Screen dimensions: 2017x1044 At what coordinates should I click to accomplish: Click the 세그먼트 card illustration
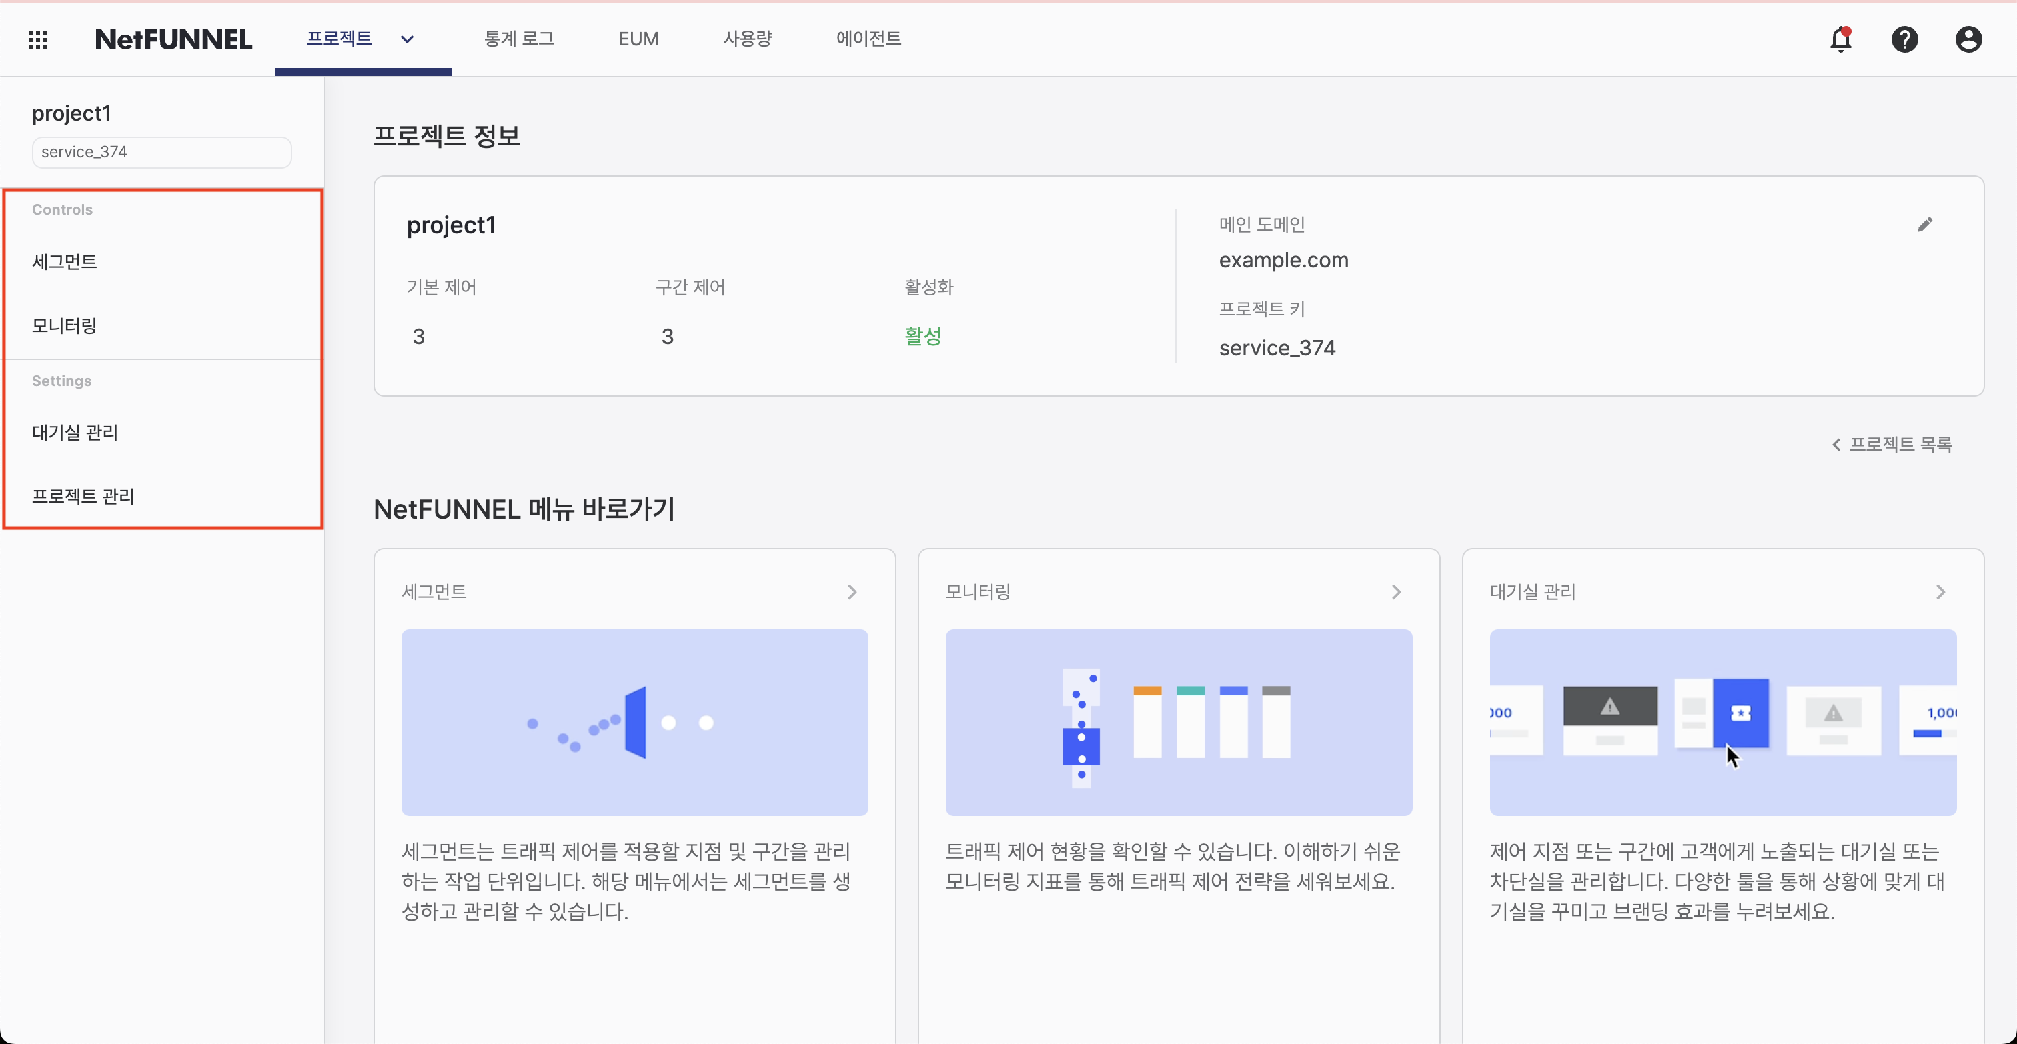pyautogui.click(x=634, y=721)
